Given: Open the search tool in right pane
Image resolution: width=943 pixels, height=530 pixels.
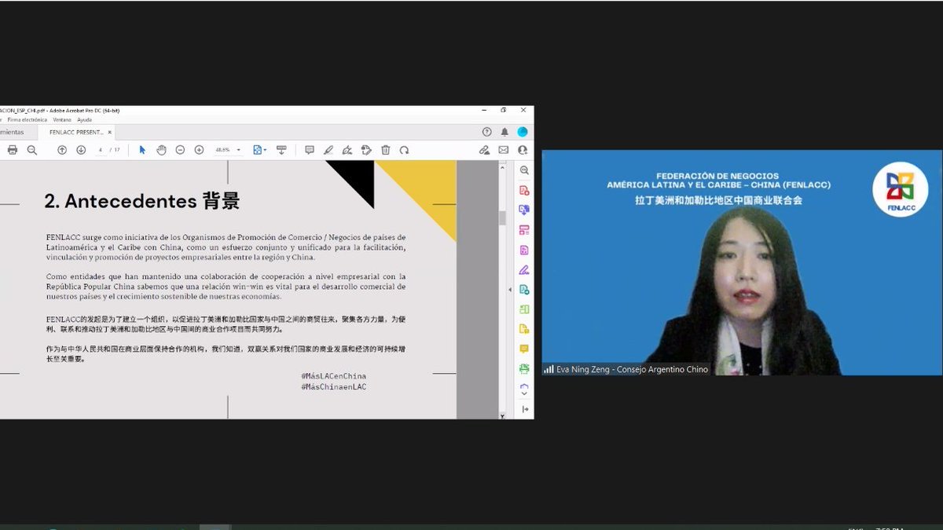Looking at the screenshot, I should click(524, 170).
